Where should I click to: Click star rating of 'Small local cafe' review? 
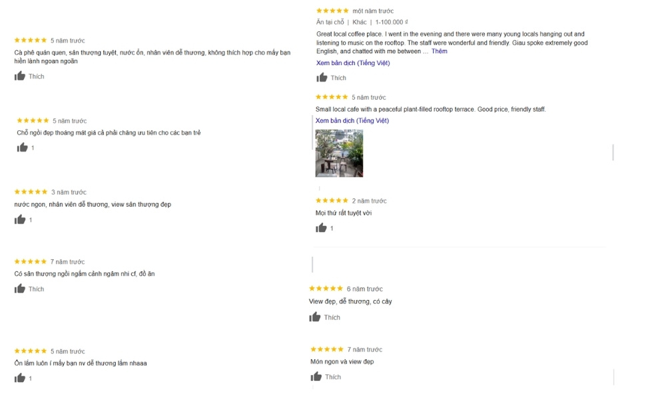[332, 97]
